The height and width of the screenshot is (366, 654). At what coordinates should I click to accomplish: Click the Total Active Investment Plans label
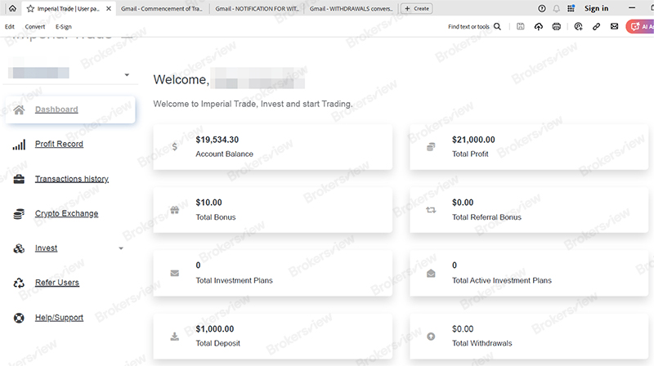pos(502,280)
